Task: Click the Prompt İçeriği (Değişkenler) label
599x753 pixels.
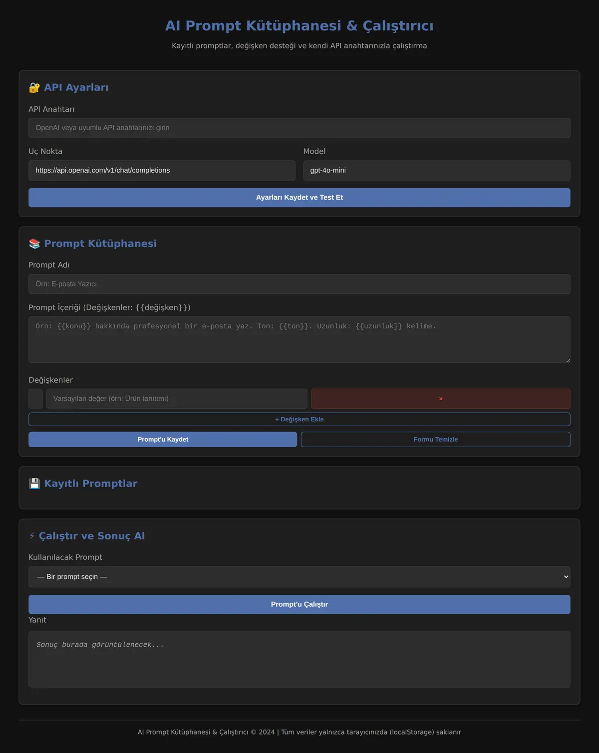Action: pyautogui.click(x=109, y=307)
